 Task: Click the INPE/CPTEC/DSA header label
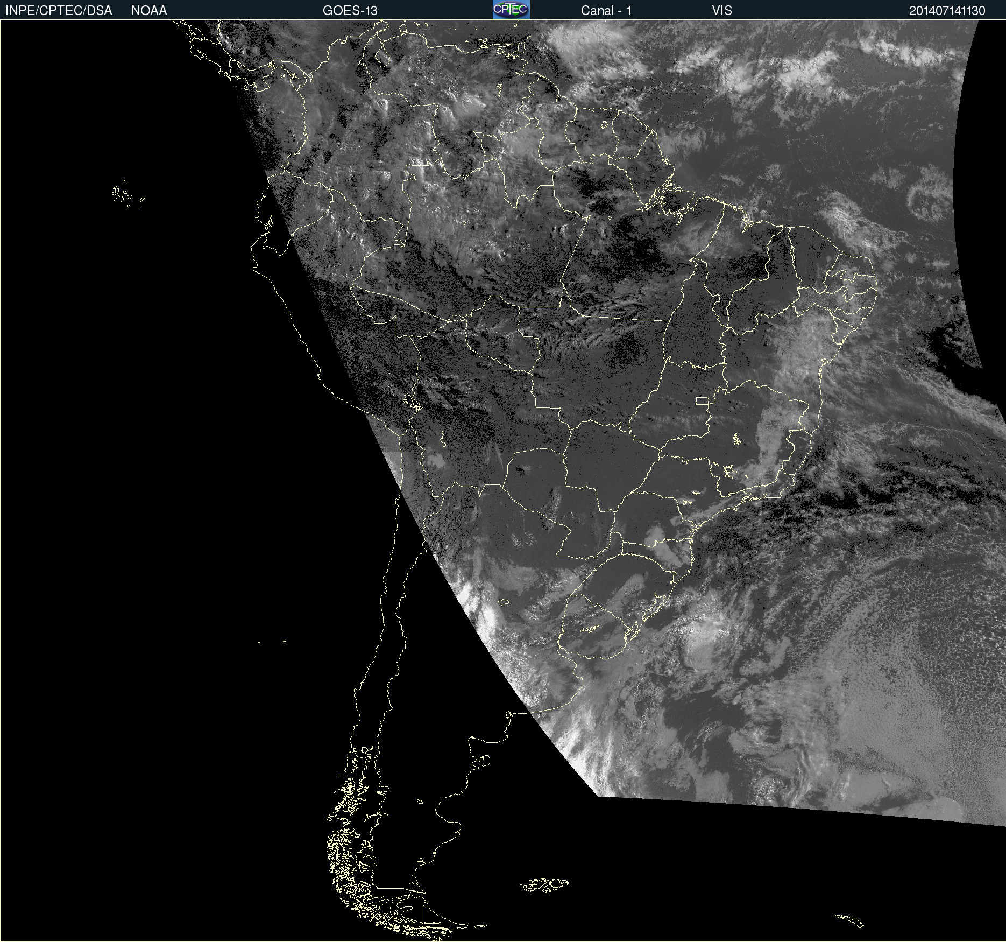click(59, 11)
